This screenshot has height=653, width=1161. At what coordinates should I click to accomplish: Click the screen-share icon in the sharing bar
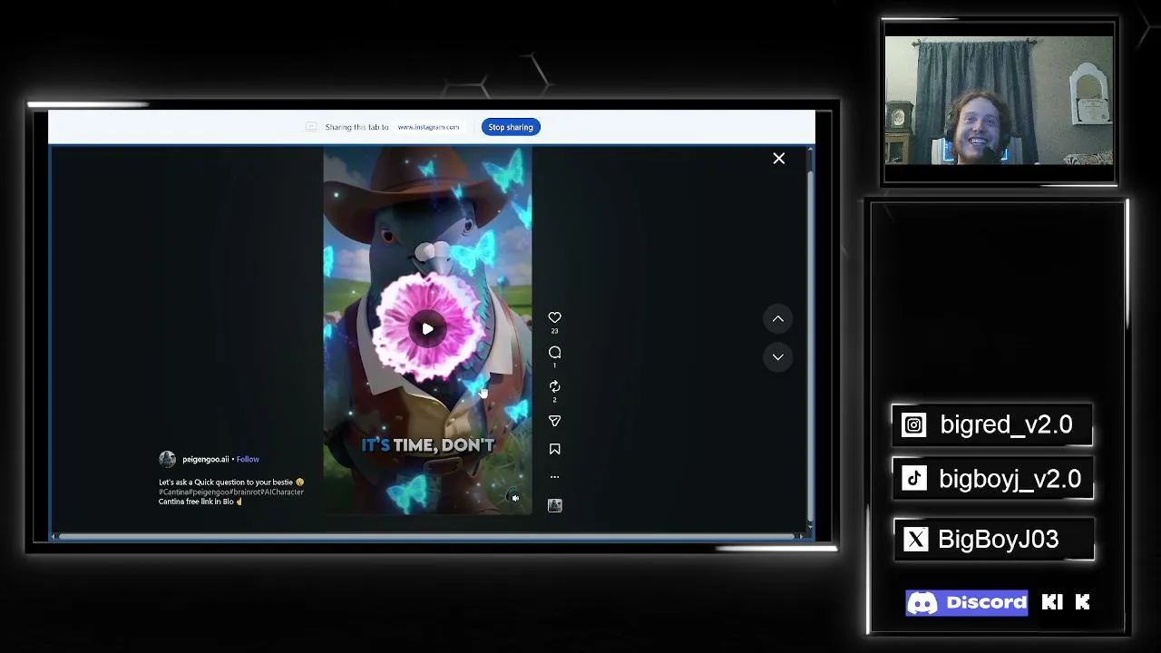click(x=311, y=127)
